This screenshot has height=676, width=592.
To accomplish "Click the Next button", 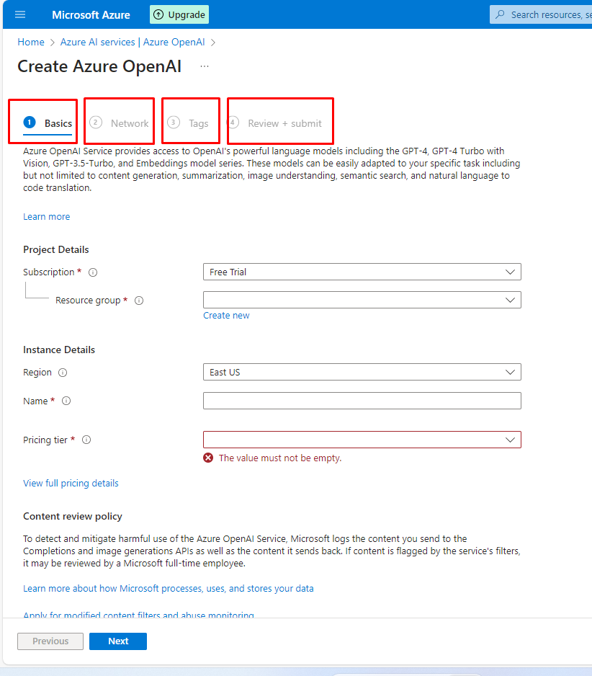I will click(118, 641).
